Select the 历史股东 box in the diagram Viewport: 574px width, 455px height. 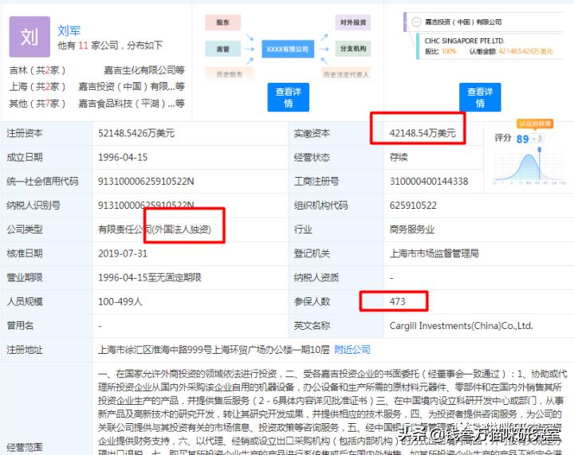229,74
